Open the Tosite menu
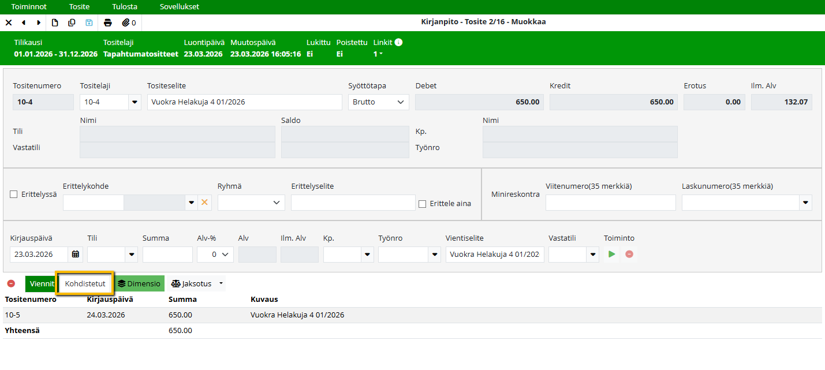Image resolution: width=825 pixels, height=370 pixels. pyautogui.click(x=79, y=7)
